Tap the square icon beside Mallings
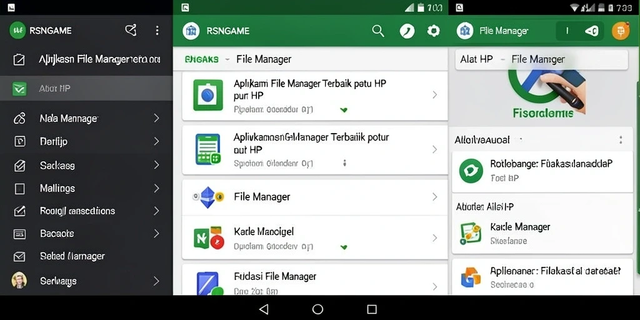This screenshot has height=320, width=640. coord(19,189)
